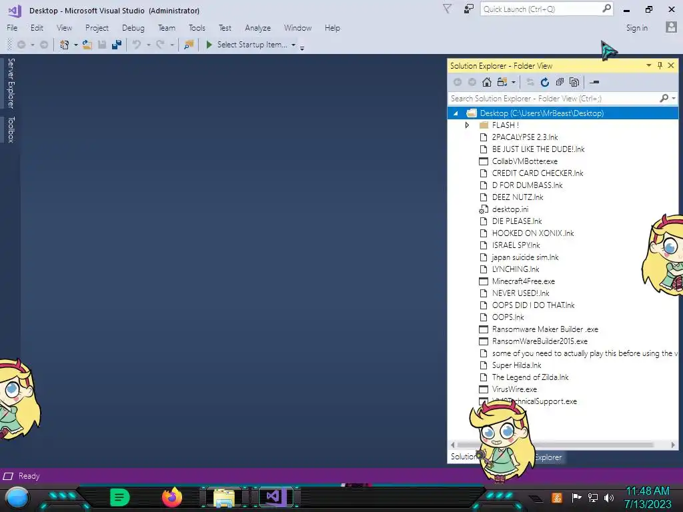Image resolution: width=683 pixels, height=512 pixels.
Task: Toggle the Solution Explorer auto-hide pin
Action: (x=660, y=65)
